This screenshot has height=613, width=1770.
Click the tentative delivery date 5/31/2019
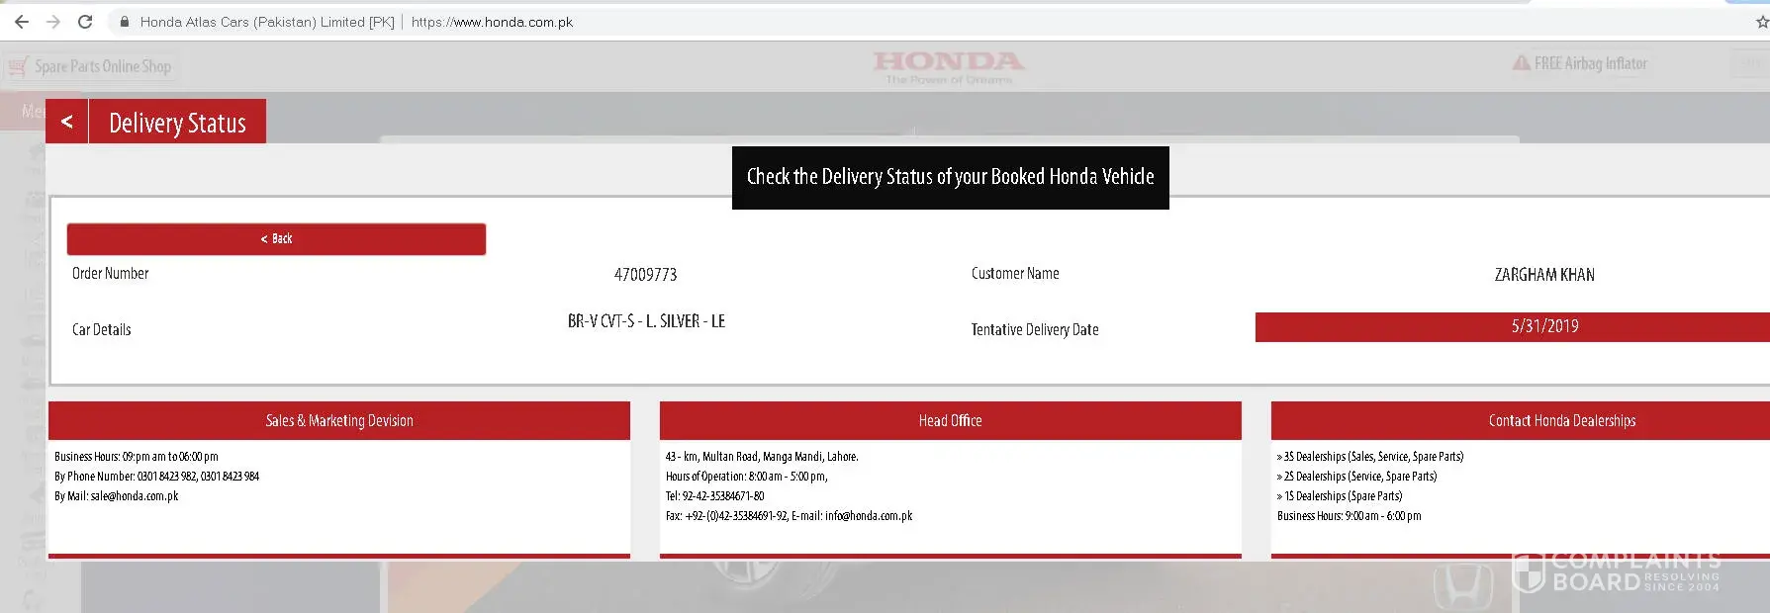[x=1544, y=327]
